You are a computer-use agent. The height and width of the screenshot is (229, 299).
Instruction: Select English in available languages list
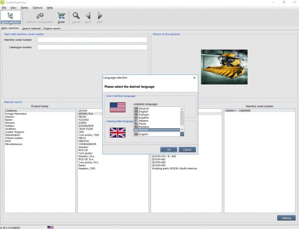coord(157,112)
